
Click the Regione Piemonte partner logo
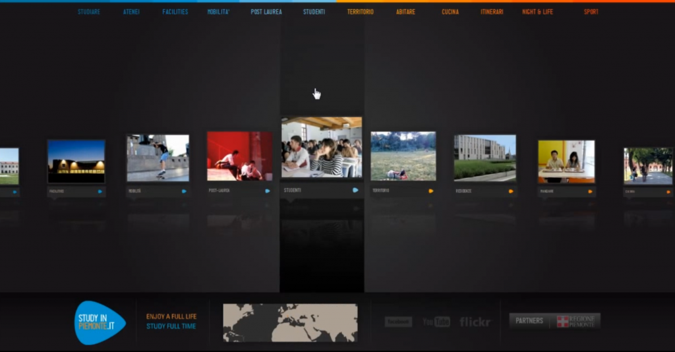click(577, 321)
